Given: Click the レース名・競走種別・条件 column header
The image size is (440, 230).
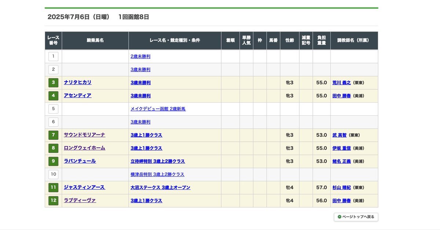Looking at the screenshot, I should (x=175, y=41).
